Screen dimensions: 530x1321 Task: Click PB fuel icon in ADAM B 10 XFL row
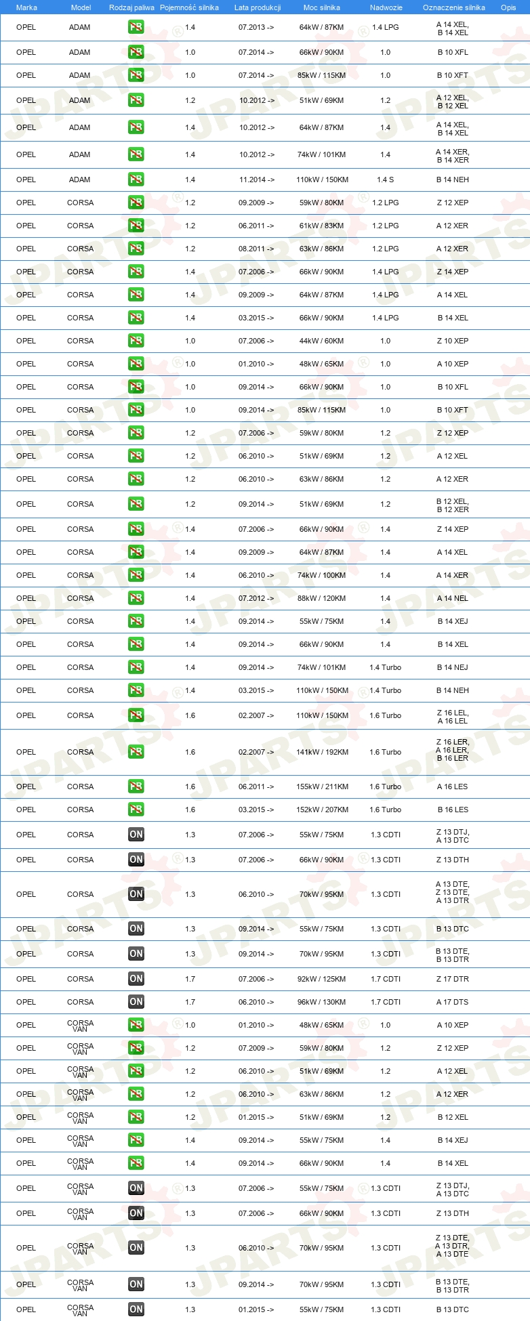pos(136,52)
